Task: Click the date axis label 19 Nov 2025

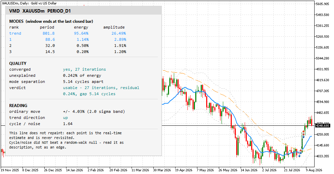Action: pyautogui.click(x=10, y=170)
